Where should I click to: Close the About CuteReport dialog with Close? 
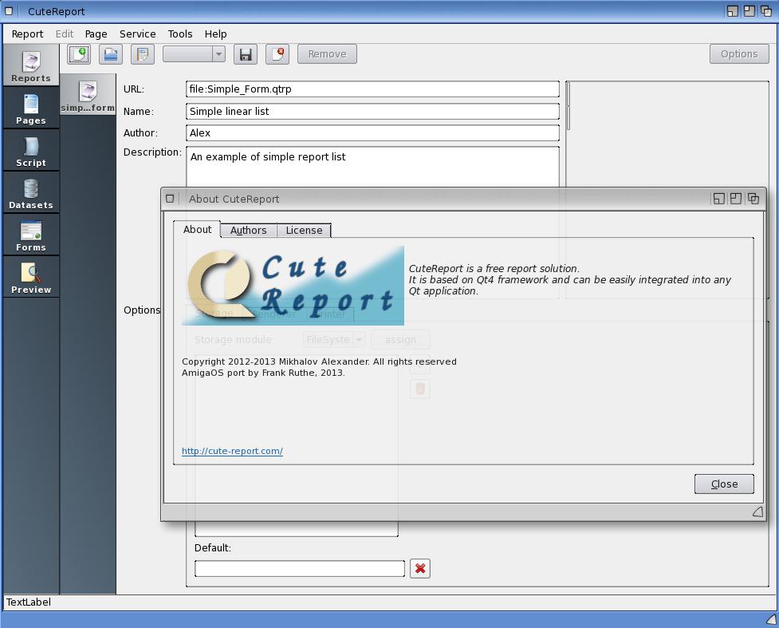(724, 484)
